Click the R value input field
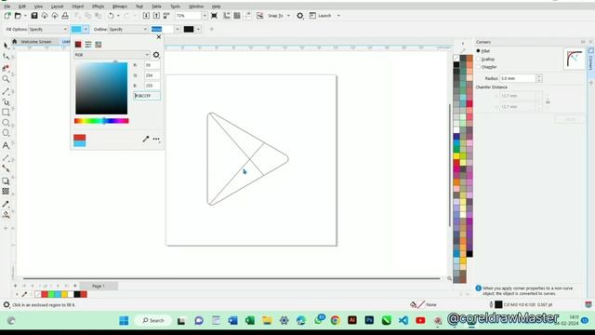595x335 pixels. tap(152, 65)
